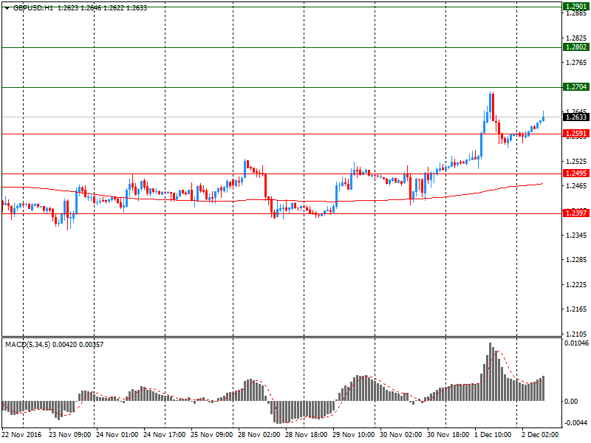Click the 30 Nov 18:00 time axis label
591x443 pixels.
(x=448, y=434)
